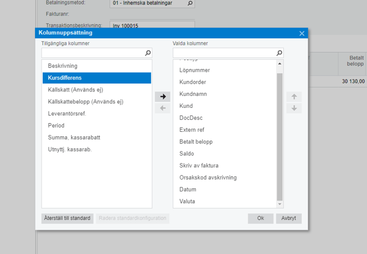The width and height of the screenshot is (367, 254).
Task: Click search icon in selected columns field
Action: (279, 53)
